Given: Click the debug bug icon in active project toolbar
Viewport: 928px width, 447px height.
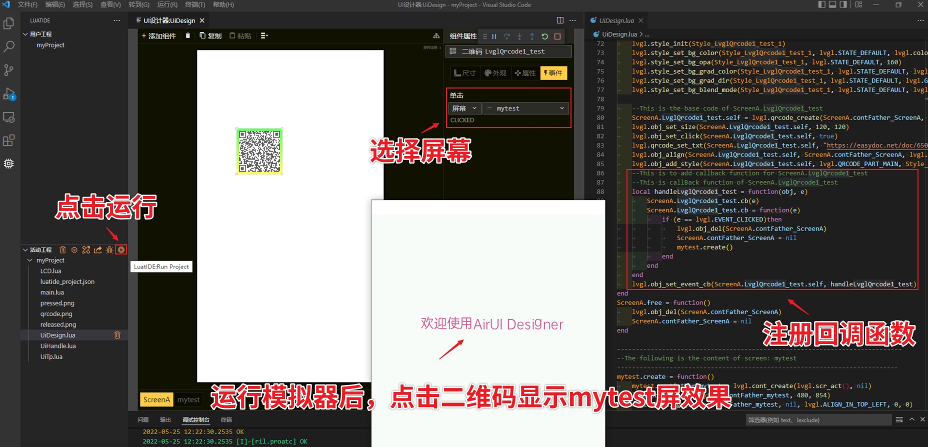Looking at the screenshot, I should (x=109, y=249).
